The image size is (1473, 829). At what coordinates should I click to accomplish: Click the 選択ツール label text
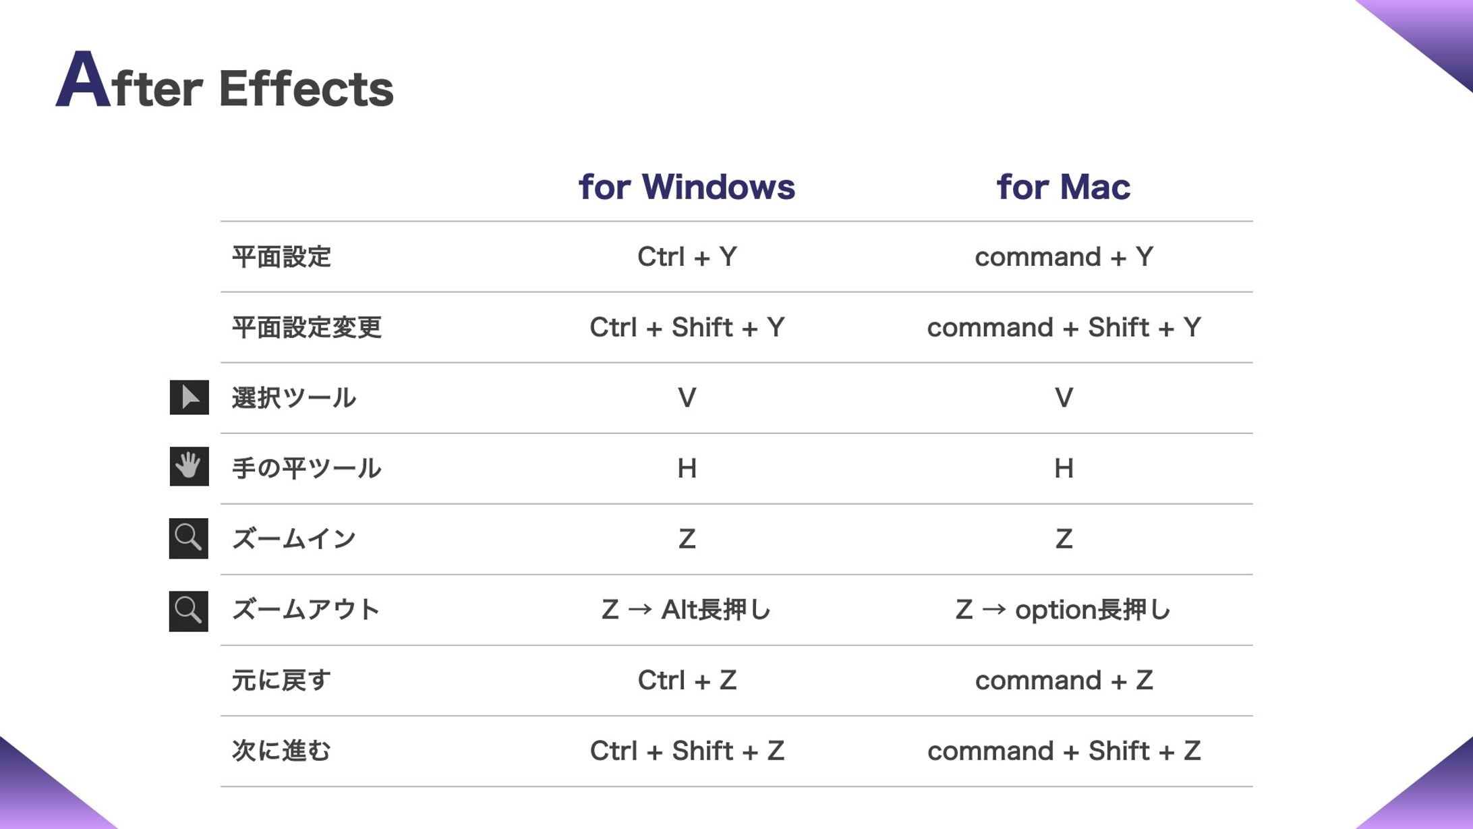(x=294, y=398)
